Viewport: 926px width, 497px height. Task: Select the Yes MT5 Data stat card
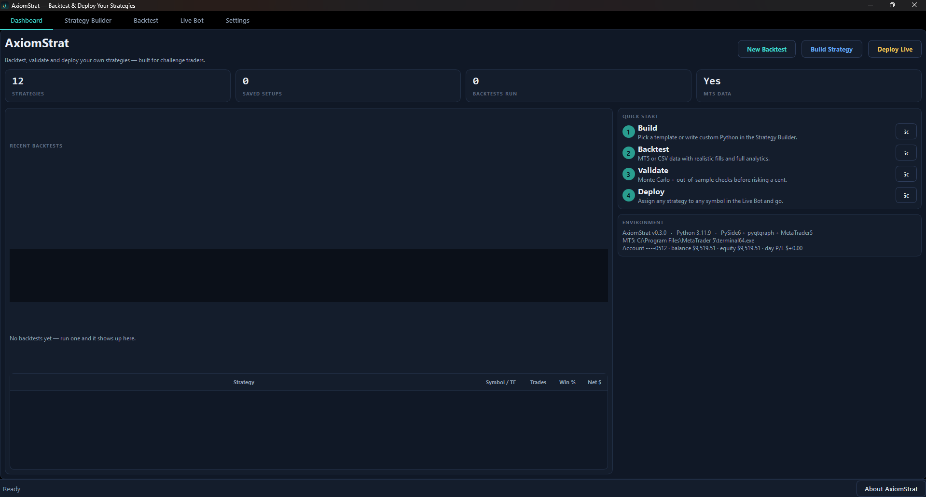point(809,86)
